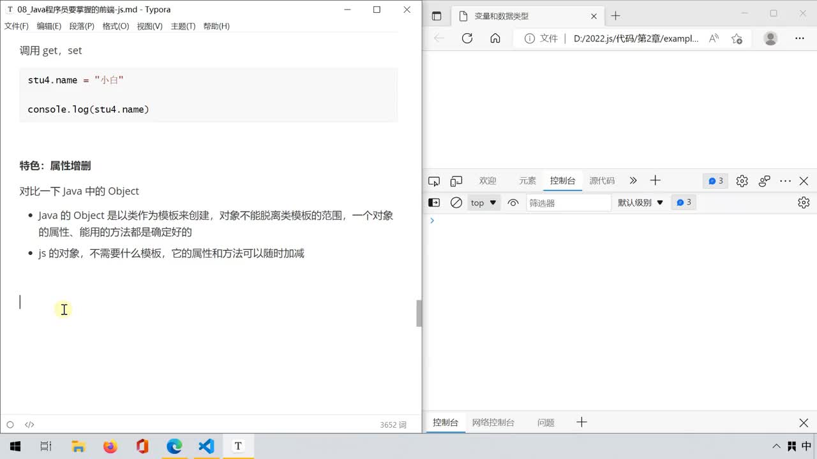Open the read aloud feature

pyautogui.click(x=714, y=38)
